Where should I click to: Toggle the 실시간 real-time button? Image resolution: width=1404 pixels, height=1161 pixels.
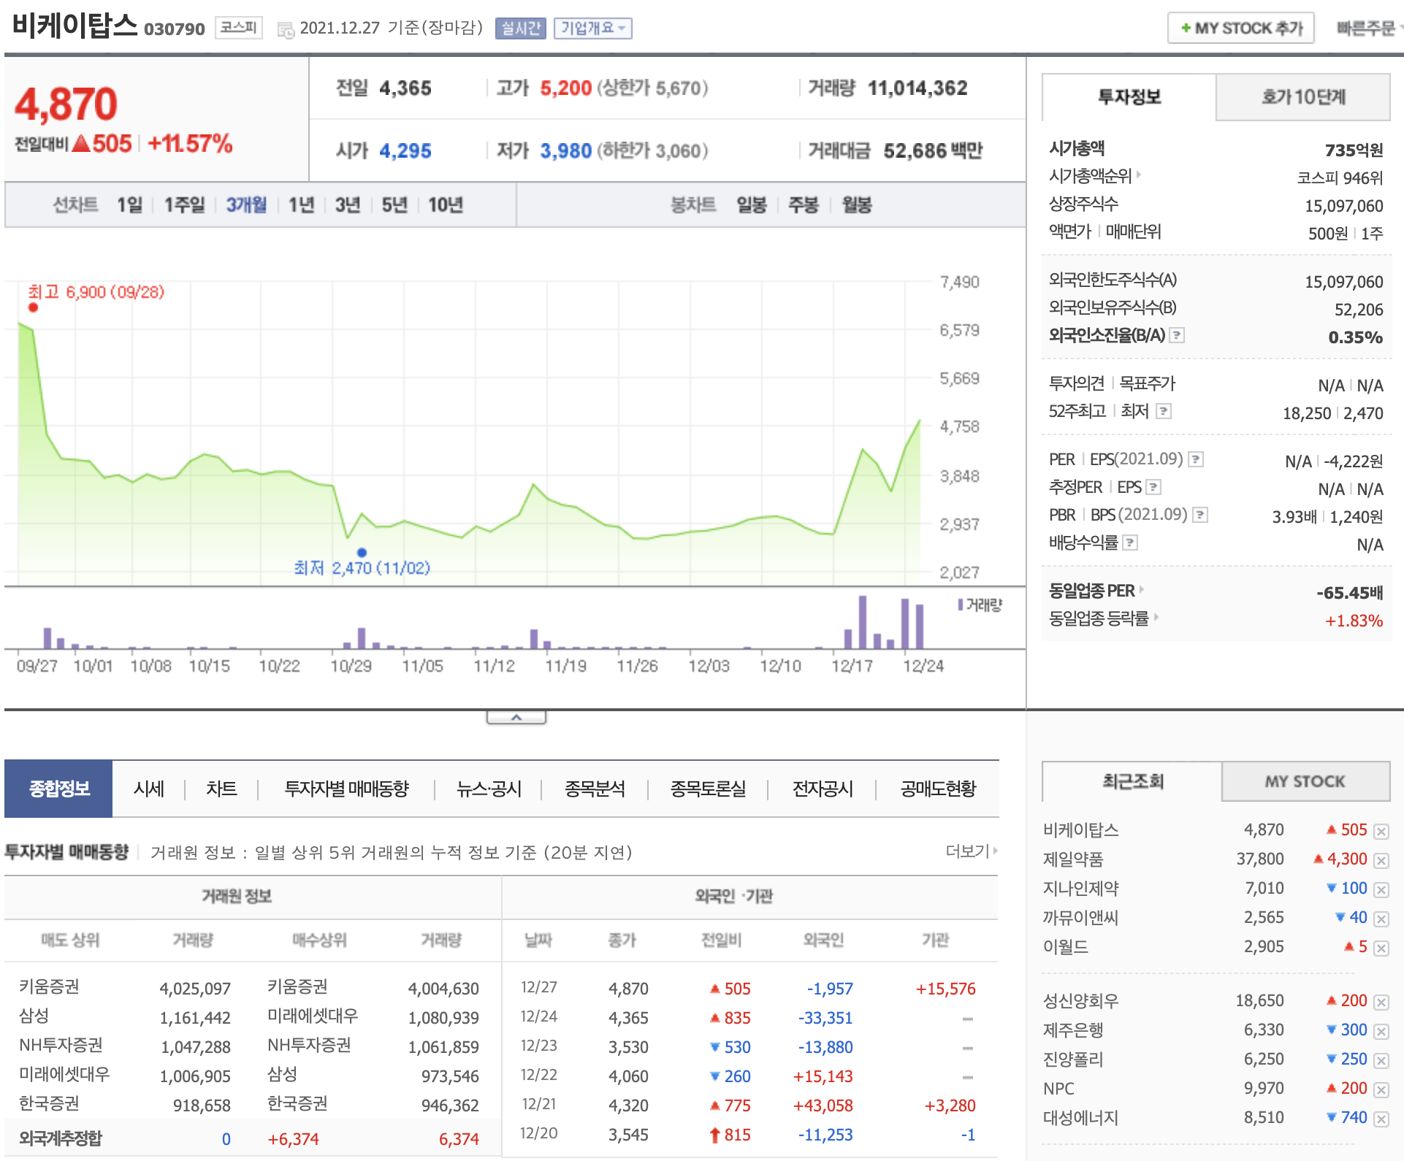[x=520, y=28]
